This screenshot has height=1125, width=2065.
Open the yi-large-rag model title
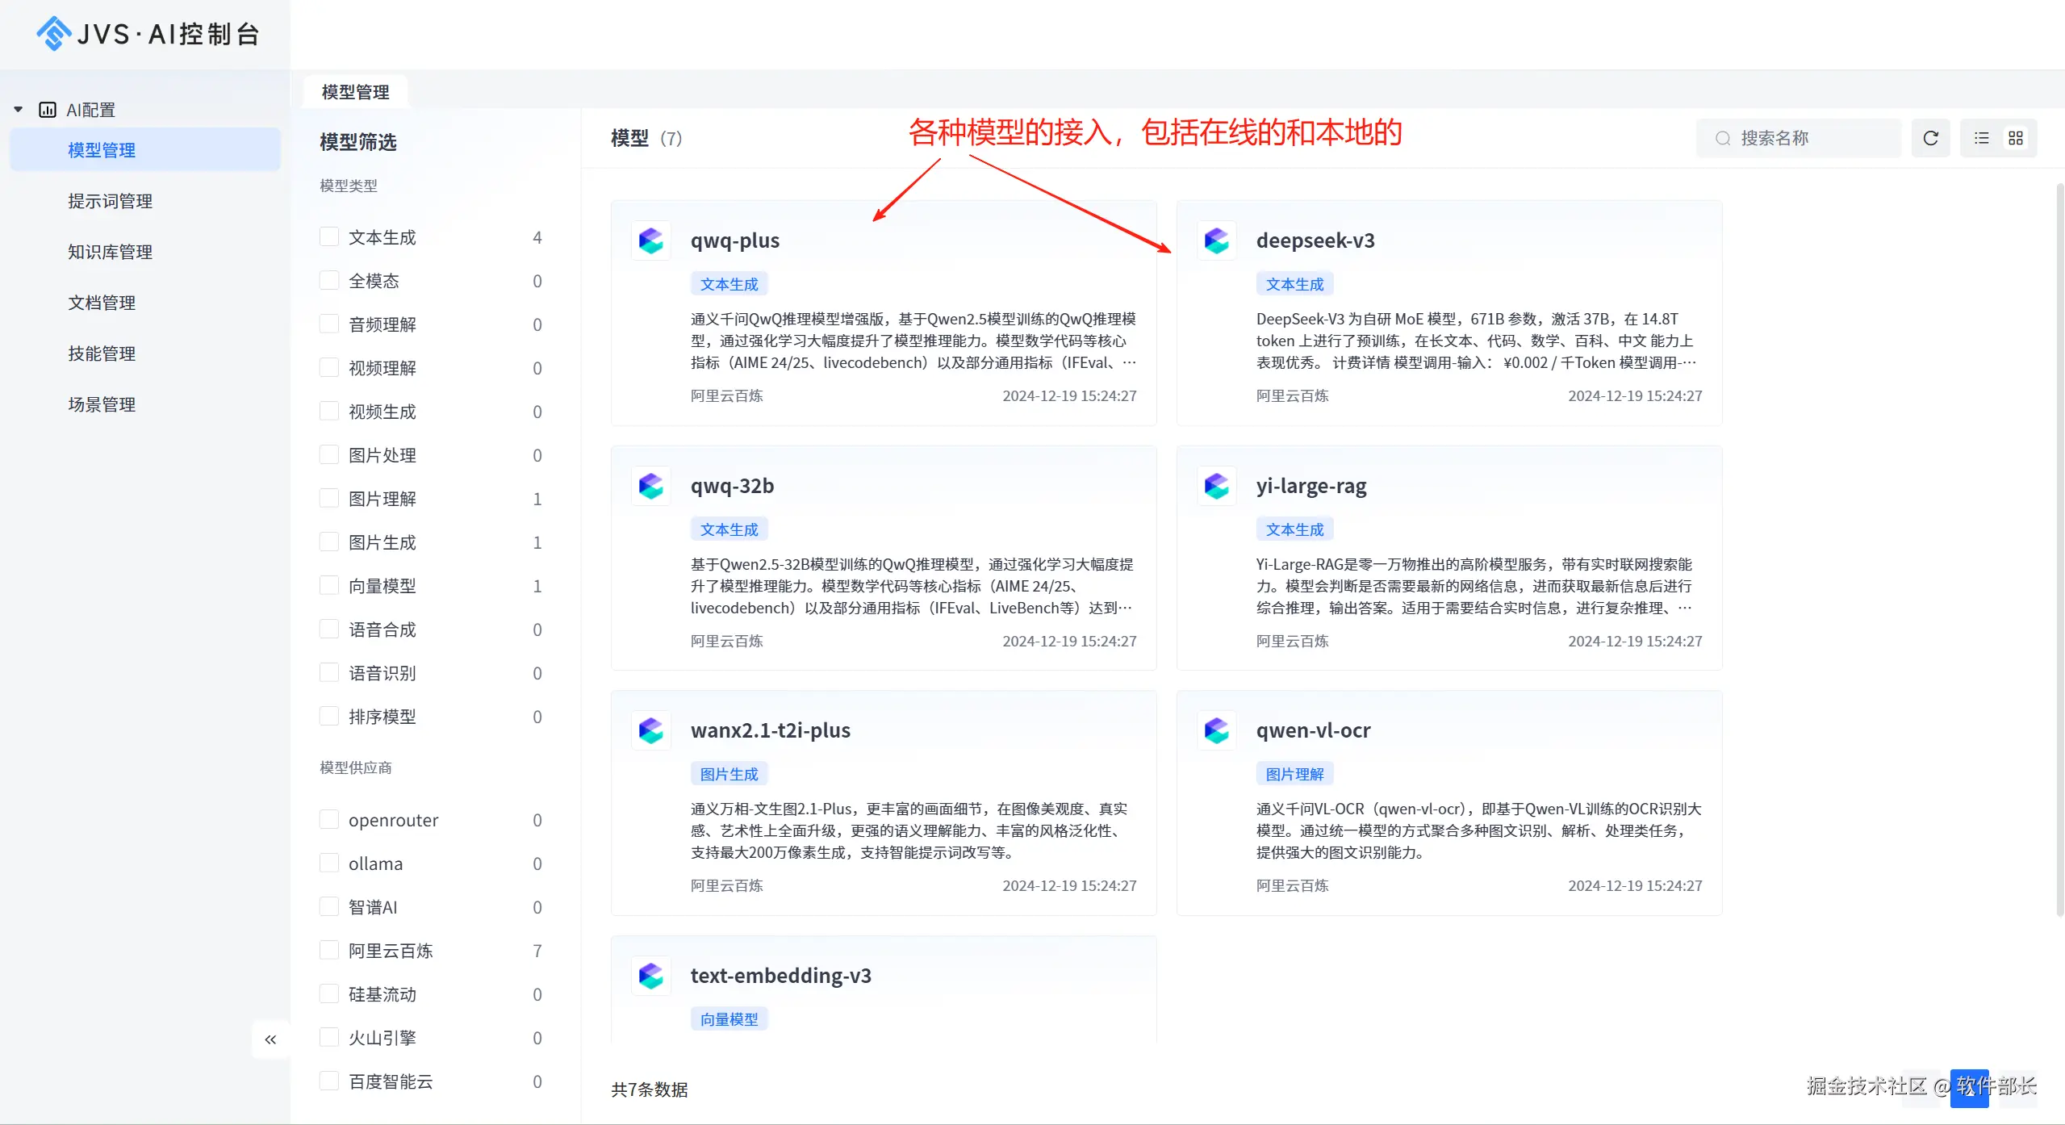(1310, 486)
